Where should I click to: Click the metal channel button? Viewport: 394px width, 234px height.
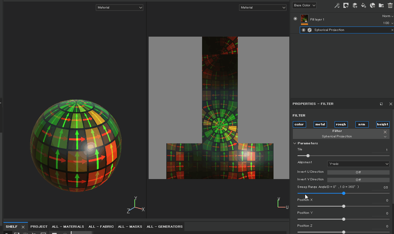point(320,124)
